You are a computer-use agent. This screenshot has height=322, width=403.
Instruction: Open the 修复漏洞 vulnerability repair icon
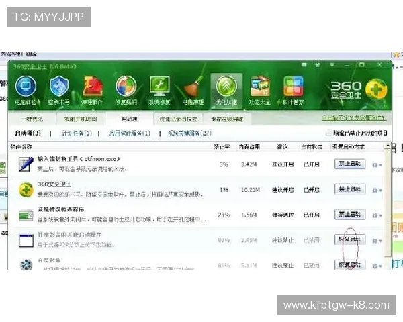click(x=126, y=91)
